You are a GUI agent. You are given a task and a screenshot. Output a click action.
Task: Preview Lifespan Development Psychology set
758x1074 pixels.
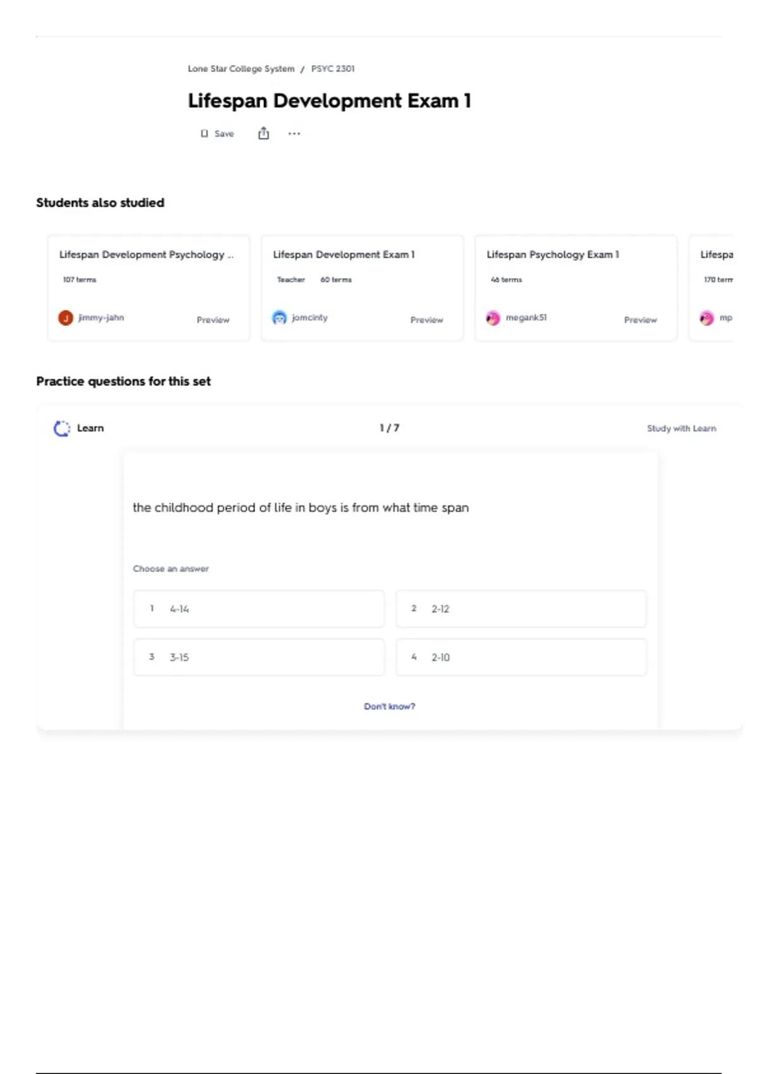click(x=213, y=320)
